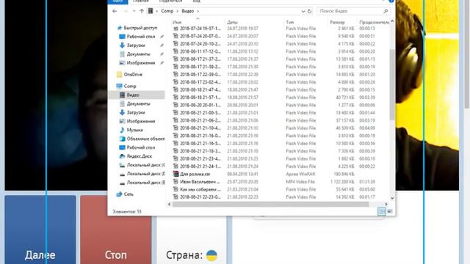Image resolution: width=470 pixels, height=264 pixels.
Task: Click the horizontal scrollbar left arrow
Action: 170,204
